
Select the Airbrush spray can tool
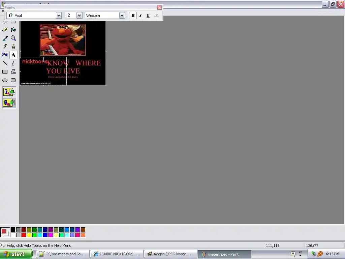tap(5, 55)
